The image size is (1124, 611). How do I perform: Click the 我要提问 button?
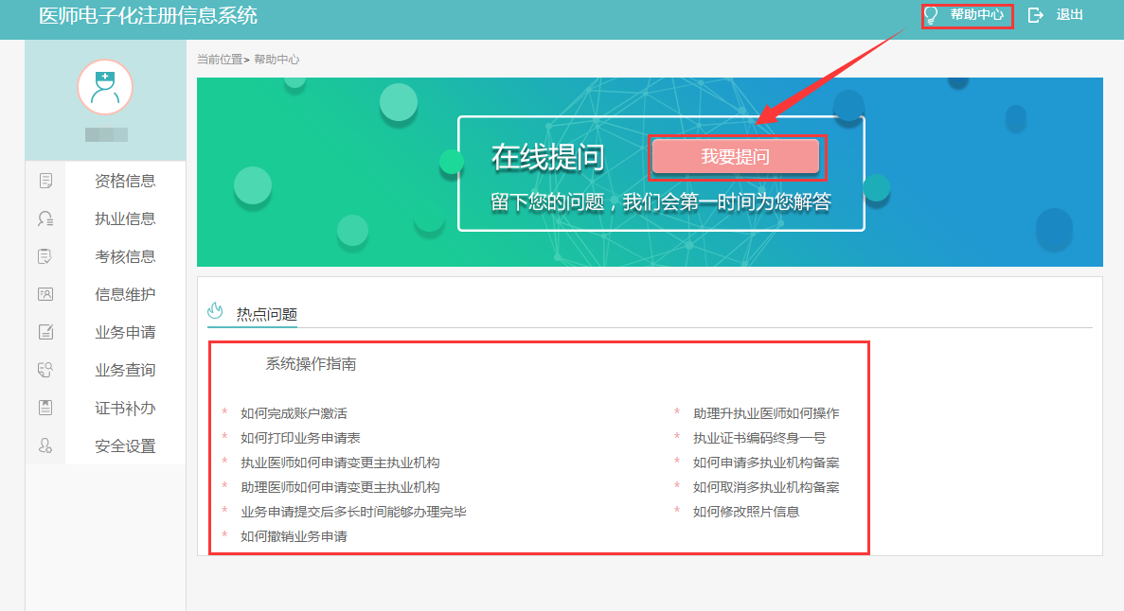[x=737, y=154]
